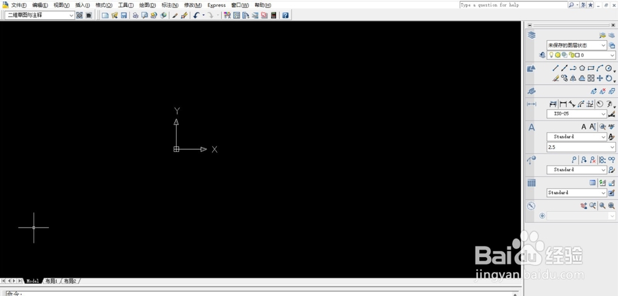This screenshot has height=296, width=618.
Task: Click the Plot Preview icon
Action: [x=144, y=15]
